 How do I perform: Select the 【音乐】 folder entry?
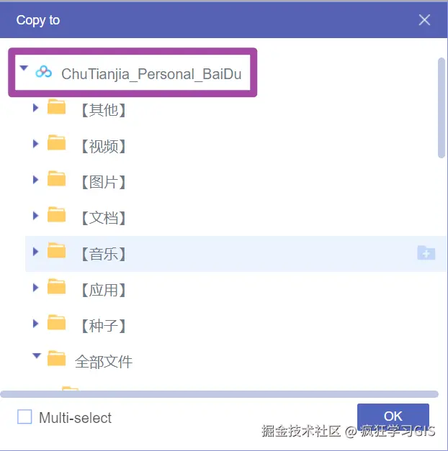[104, 254]
